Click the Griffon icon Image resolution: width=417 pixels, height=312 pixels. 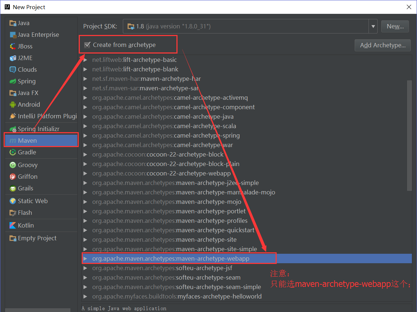13,177
